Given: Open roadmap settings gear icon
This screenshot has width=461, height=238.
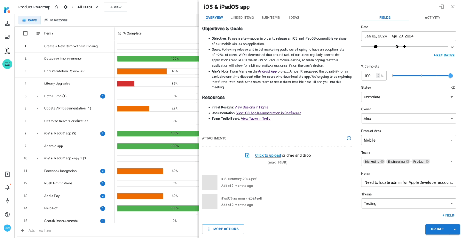Looking at the screenshot, I should click(66, 7).
